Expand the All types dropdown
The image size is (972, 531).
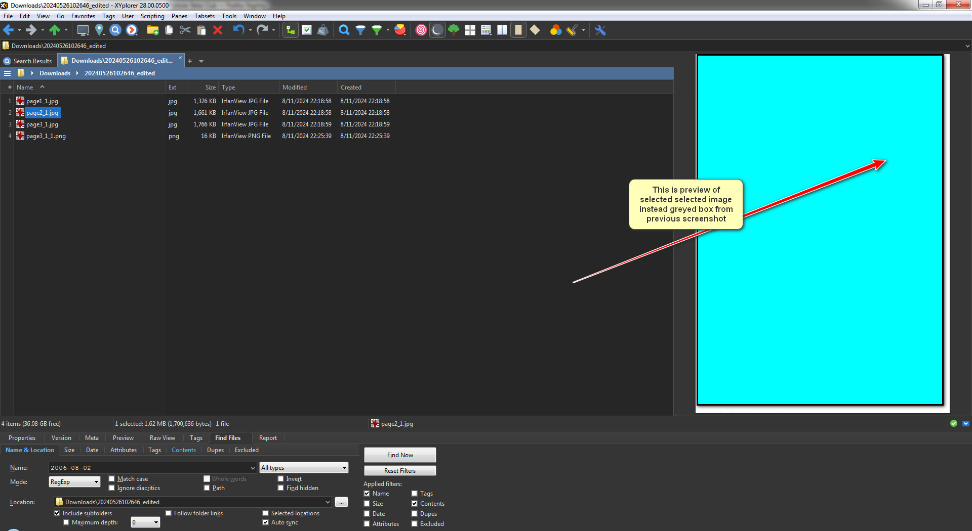(304, 468)
